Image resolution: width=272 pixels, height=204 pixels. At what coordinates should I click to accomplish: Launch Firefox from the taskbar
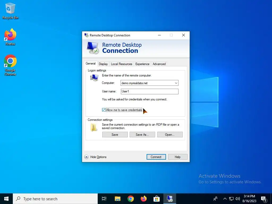(x=143, y=199)
